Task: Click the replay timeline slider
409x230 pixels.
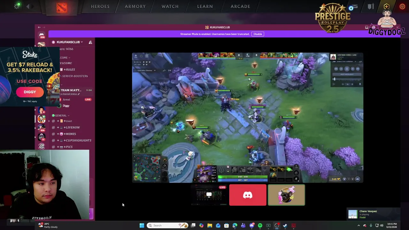Action: pos(347,79)
